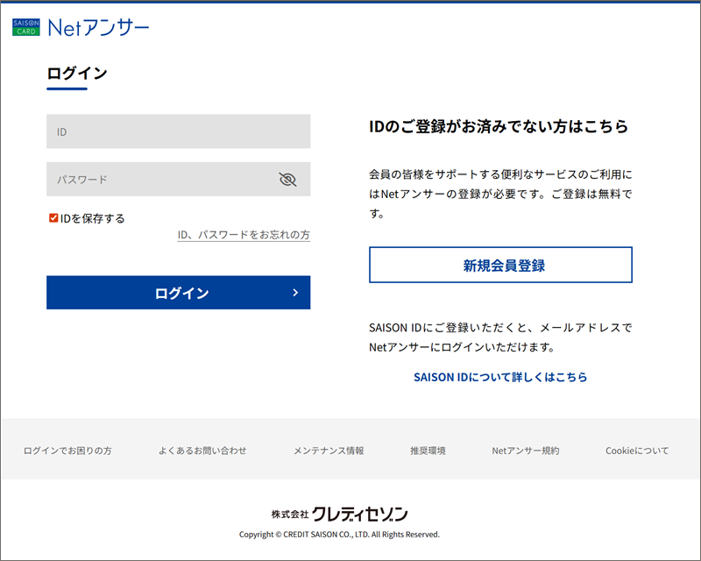This screenshot has height=561, width=701.
Task: Click the IDを保存する label text
Action: coord(93,218)
